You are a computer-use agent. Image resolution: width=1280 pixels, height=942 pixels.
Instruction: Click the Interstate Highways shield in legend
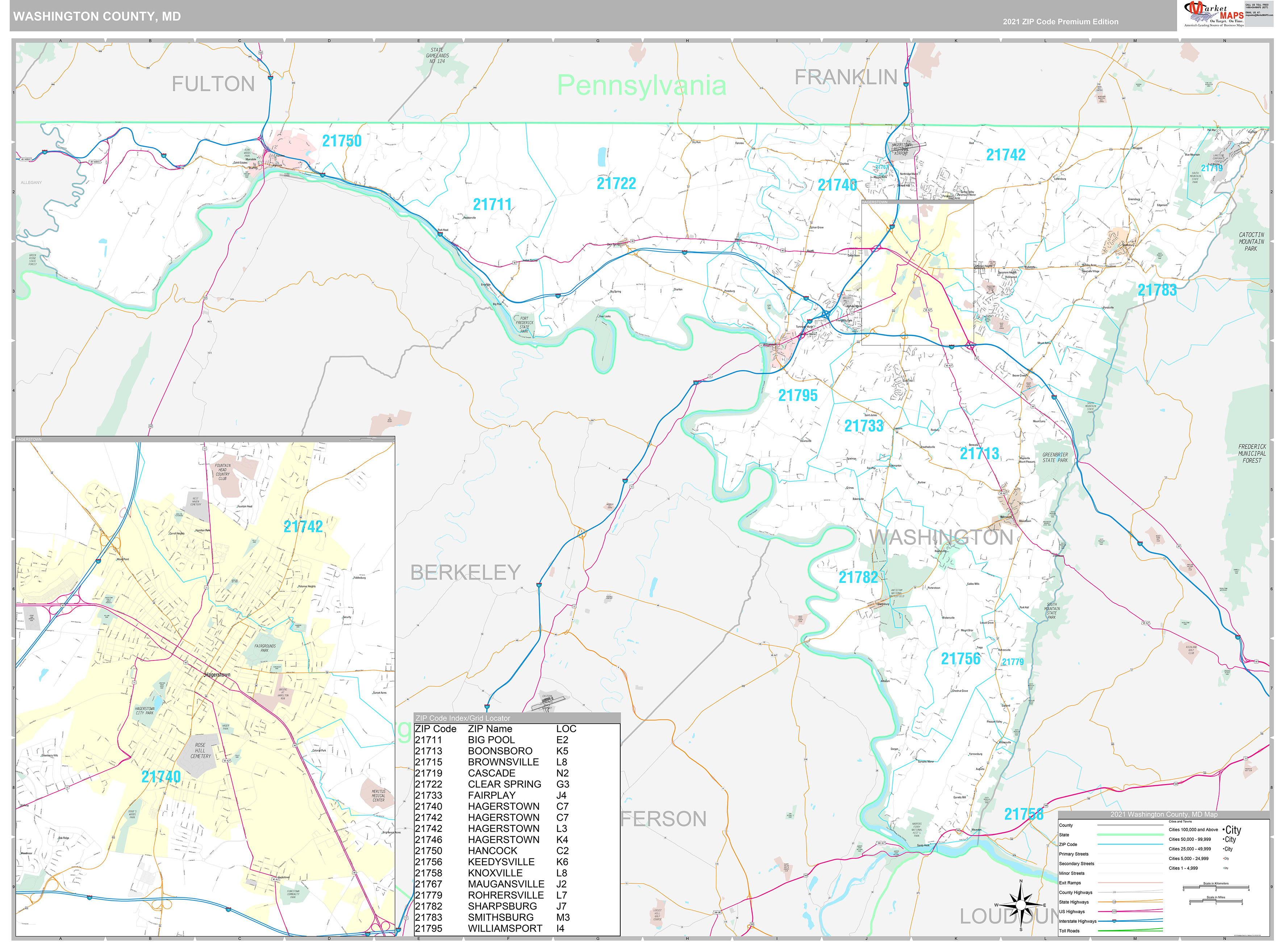point(1114,921)
